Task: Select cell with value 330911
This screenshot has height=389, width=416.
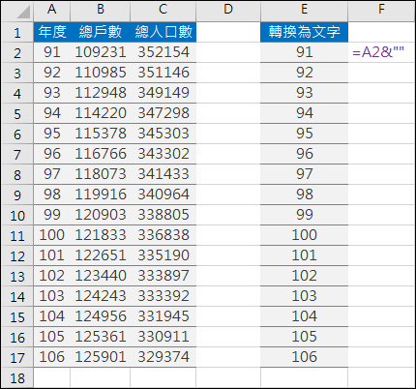Action: [163, 337]
